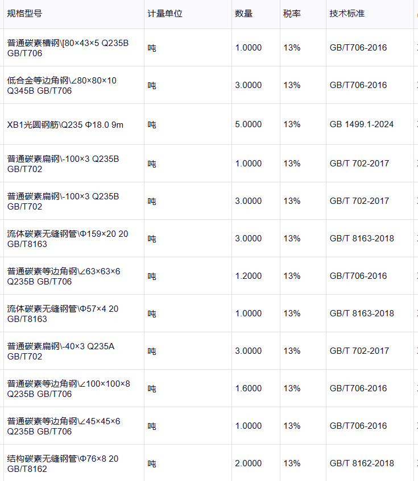Click the 流体碳素无缝钢管 Φ159×20 specification cell
The width and height of the screenshot is (418, 481).
coord(68,239)
